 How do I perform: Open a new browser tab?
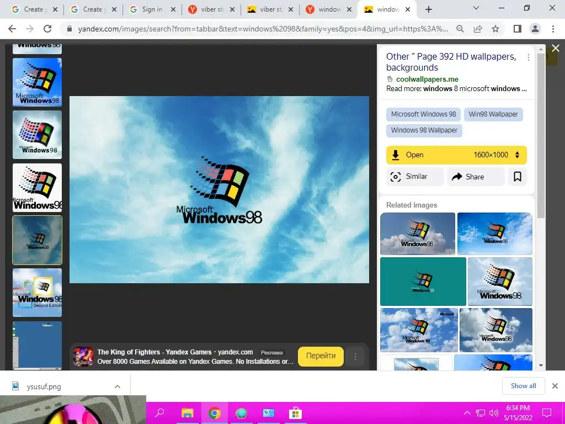pyautogui.click(x=428, y=10)
